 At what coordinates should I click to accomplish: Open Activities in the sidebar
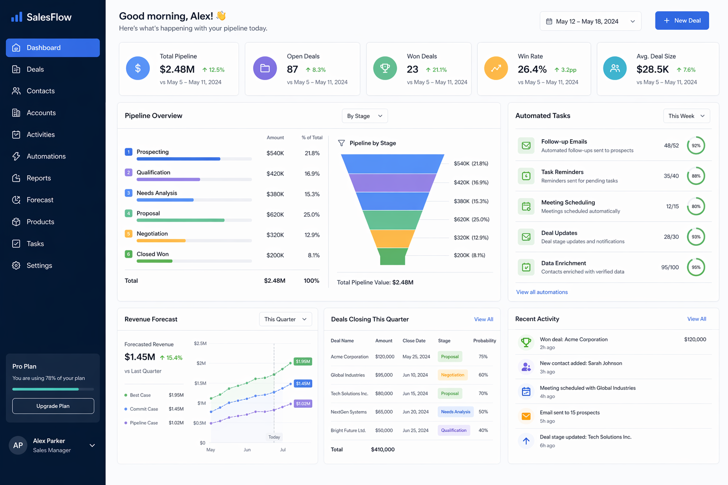[x=53, y=135]
